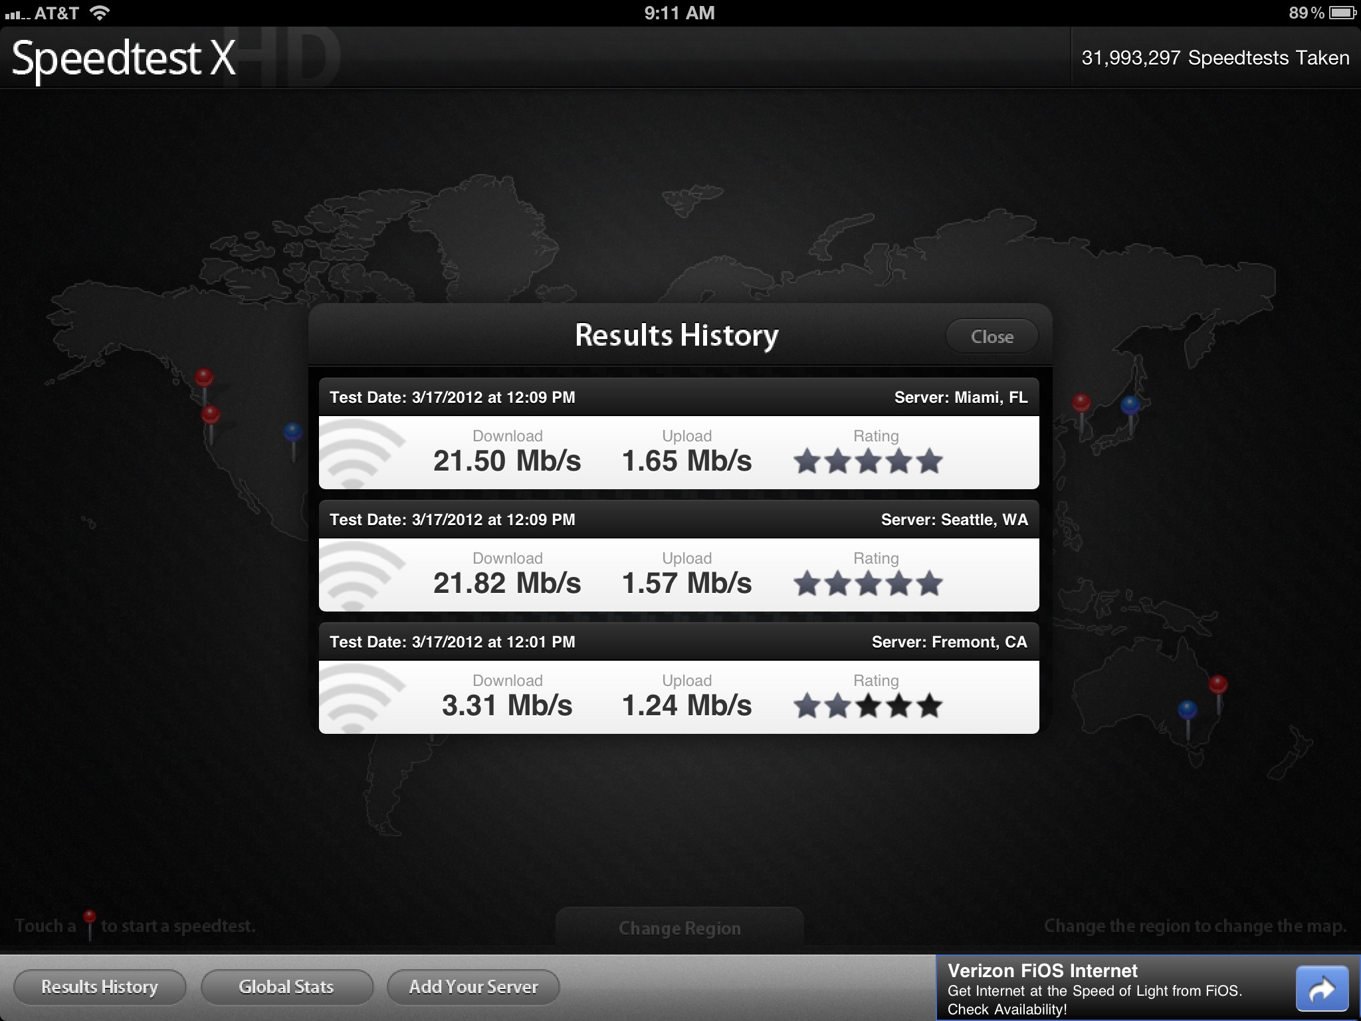Select the Seattle, WA test result header
1361x1021 pixels.
(678, 520)
